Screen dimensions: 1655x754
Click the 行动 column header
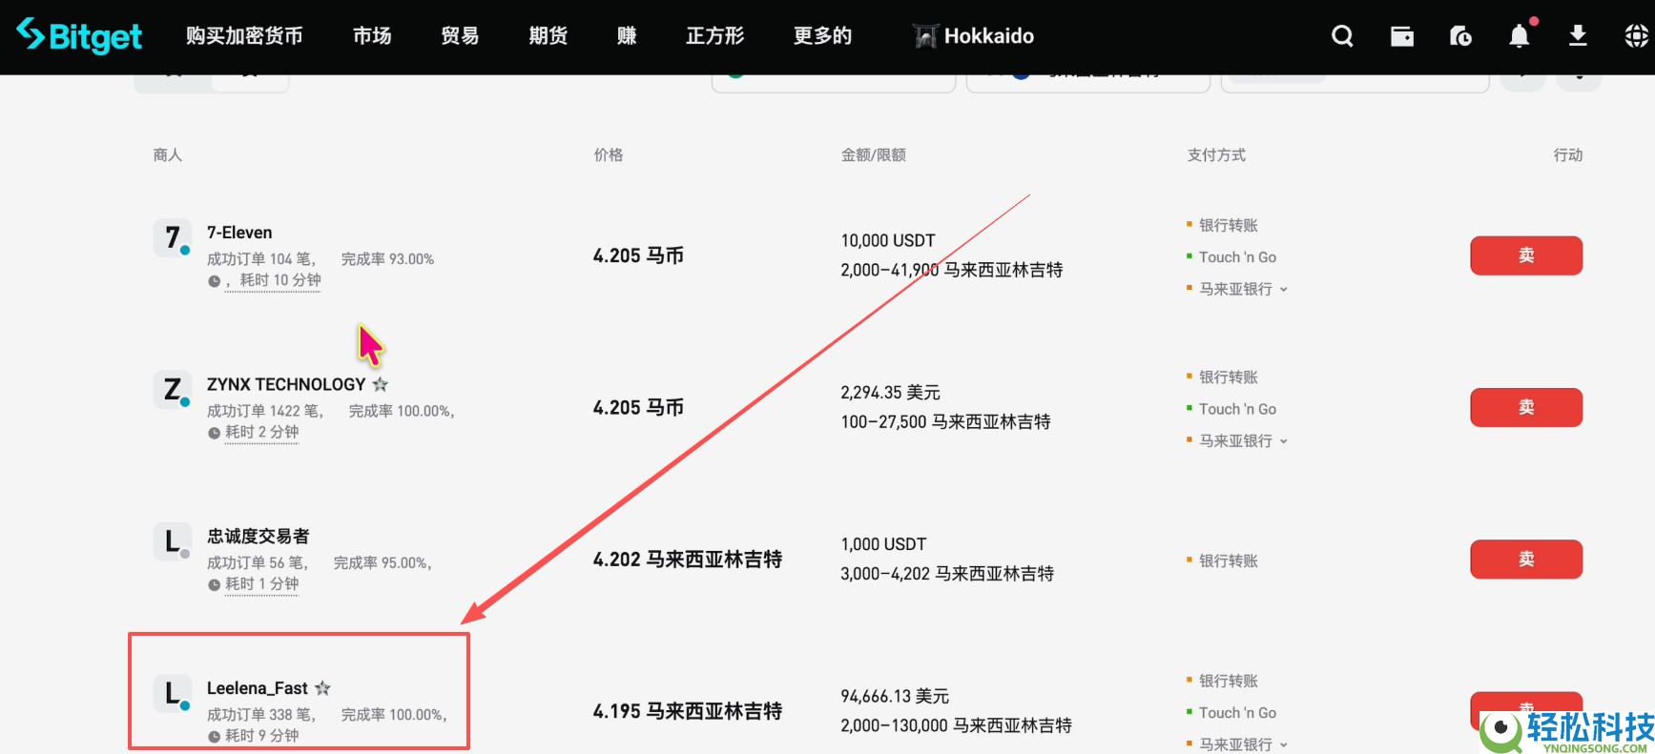click(1568, 154)
